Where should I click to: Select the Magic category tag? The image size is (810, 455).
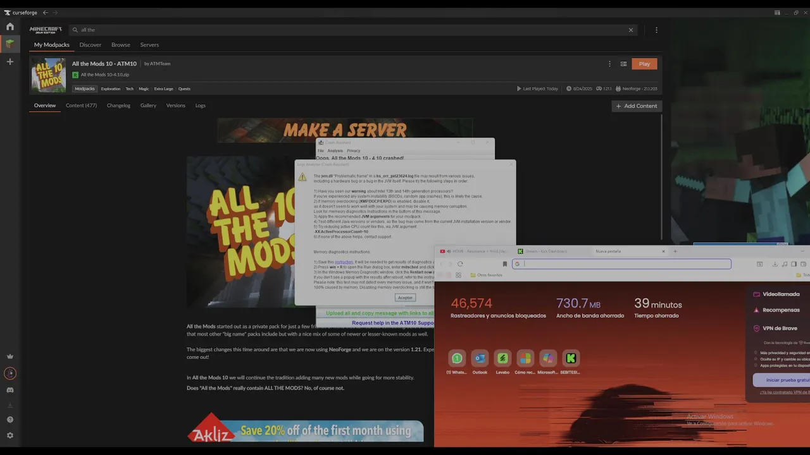click(144, 88)
